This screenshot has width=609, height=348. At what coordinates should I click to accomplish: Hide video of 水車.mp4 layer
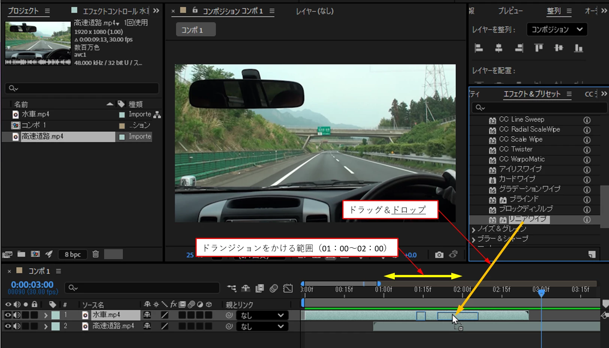(x=8, y=315)
